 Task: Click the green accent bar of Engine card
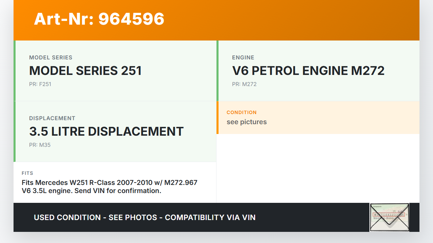(x=218, y=71)
